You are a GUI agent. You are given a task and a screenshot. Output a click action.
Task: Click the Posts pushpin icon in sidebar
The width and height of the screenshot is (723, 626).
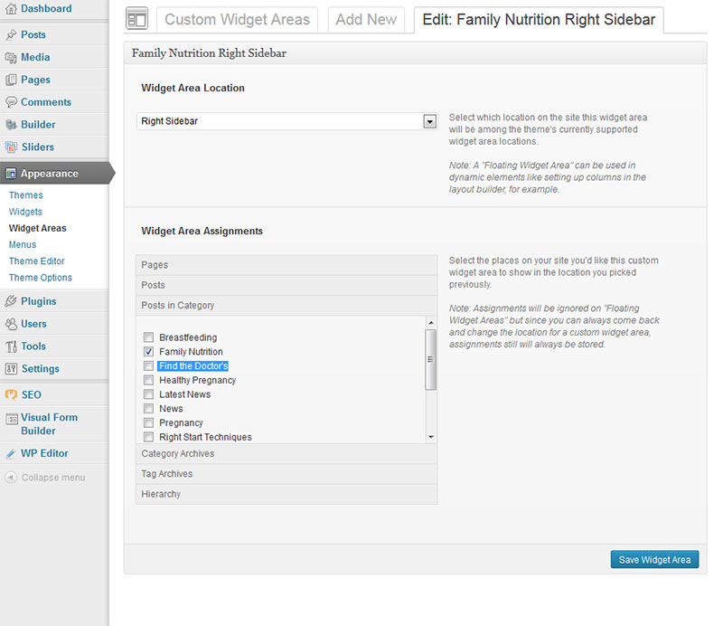point(11,34)
